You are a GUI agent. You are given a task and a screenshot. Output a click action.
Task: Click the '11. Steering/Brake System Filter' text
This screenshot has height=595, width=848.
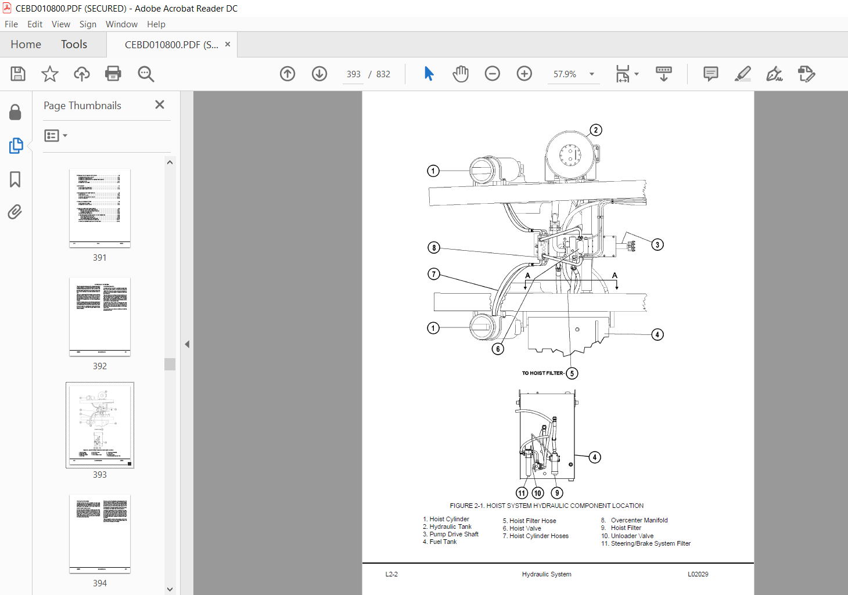646,543
